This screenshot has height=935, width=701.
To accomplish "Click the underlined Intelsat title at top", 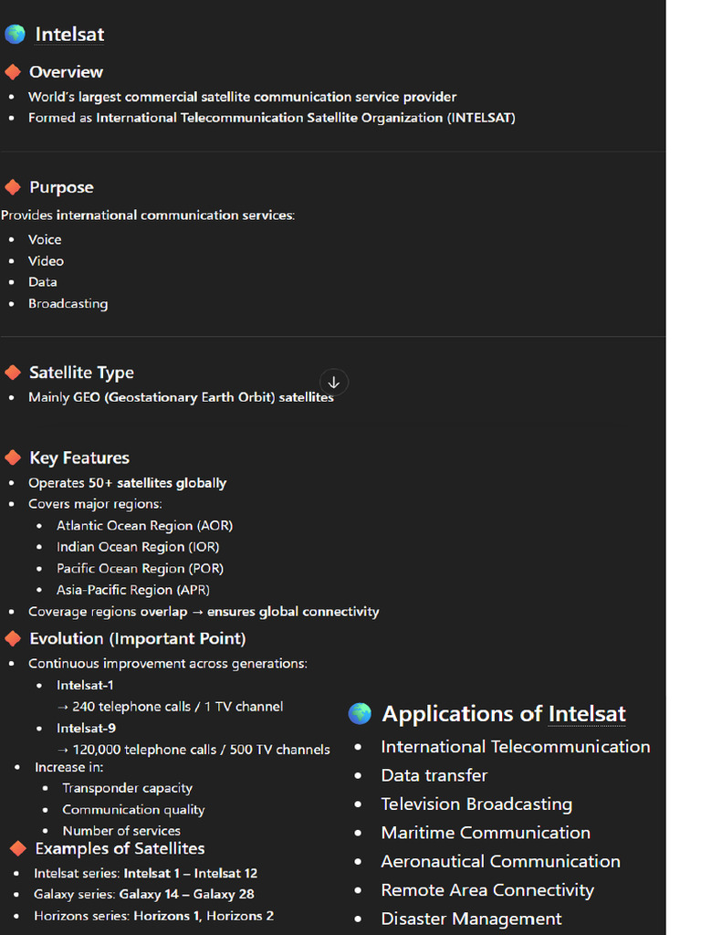I will click(69, 34).
